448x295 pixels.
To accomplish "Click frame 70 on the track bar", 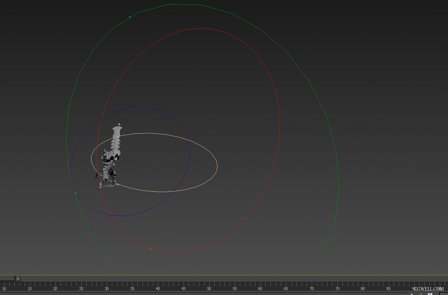I will pyautogui.click(x=312, y=289).
